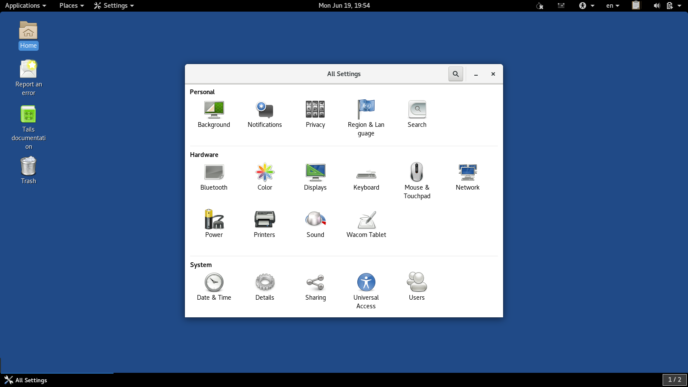Click the 1 / 2 workspace switcher
This screenshot has height=387, width=688.
coord(674,380)
